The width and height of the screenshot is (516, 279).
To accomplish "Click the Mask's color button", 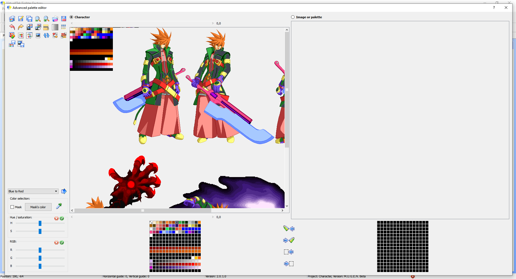I will (x=38, y=207).
